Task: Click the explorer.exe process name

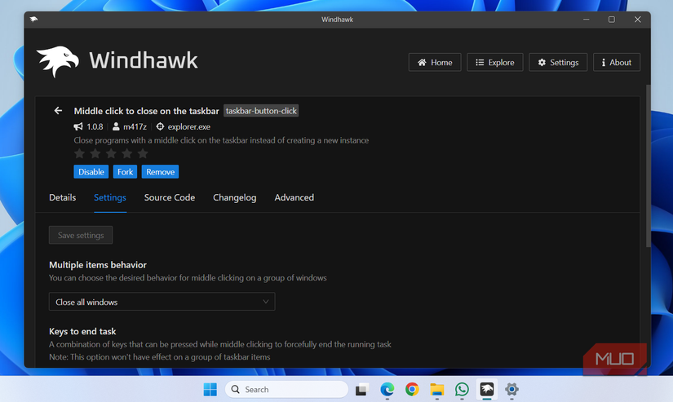Action: (189, 126)
